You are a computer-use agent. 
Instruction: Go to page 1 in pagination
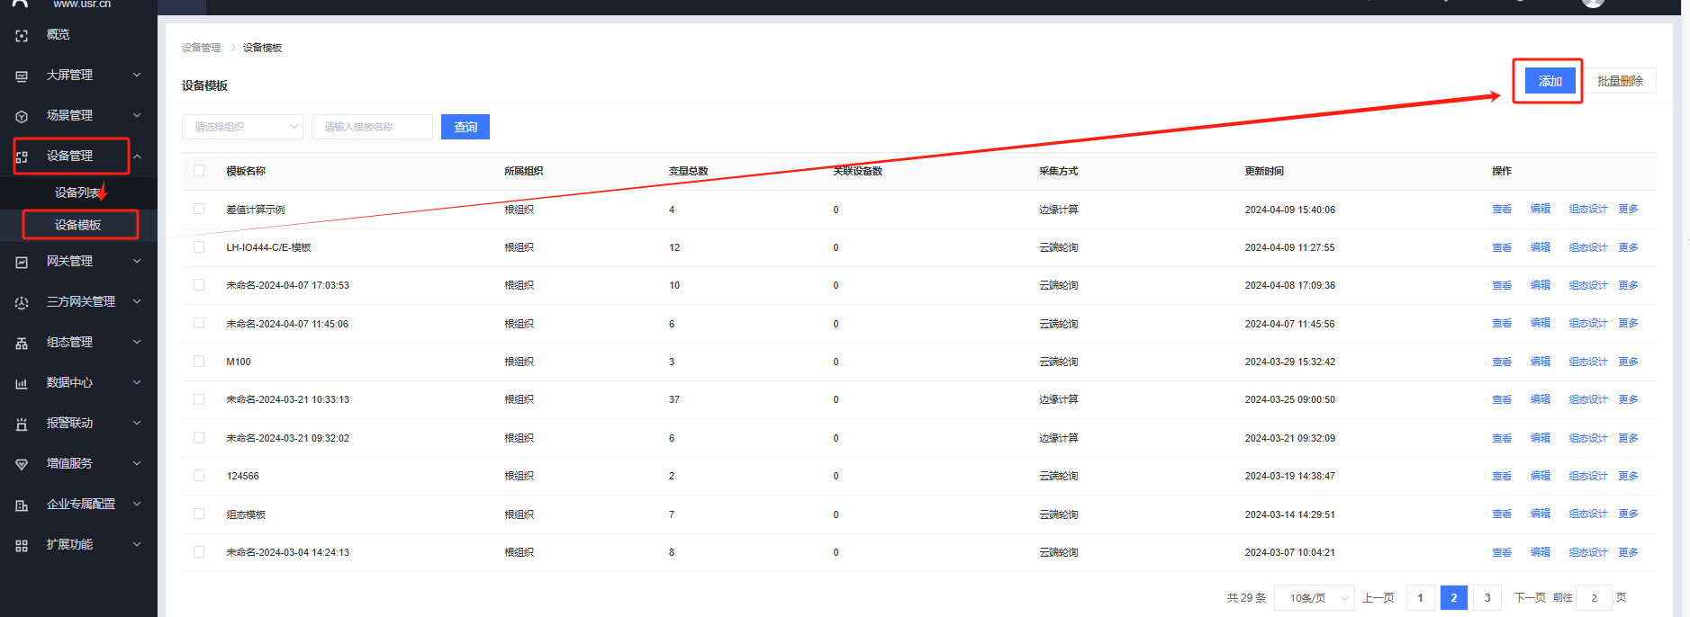tap(1420, 598)
